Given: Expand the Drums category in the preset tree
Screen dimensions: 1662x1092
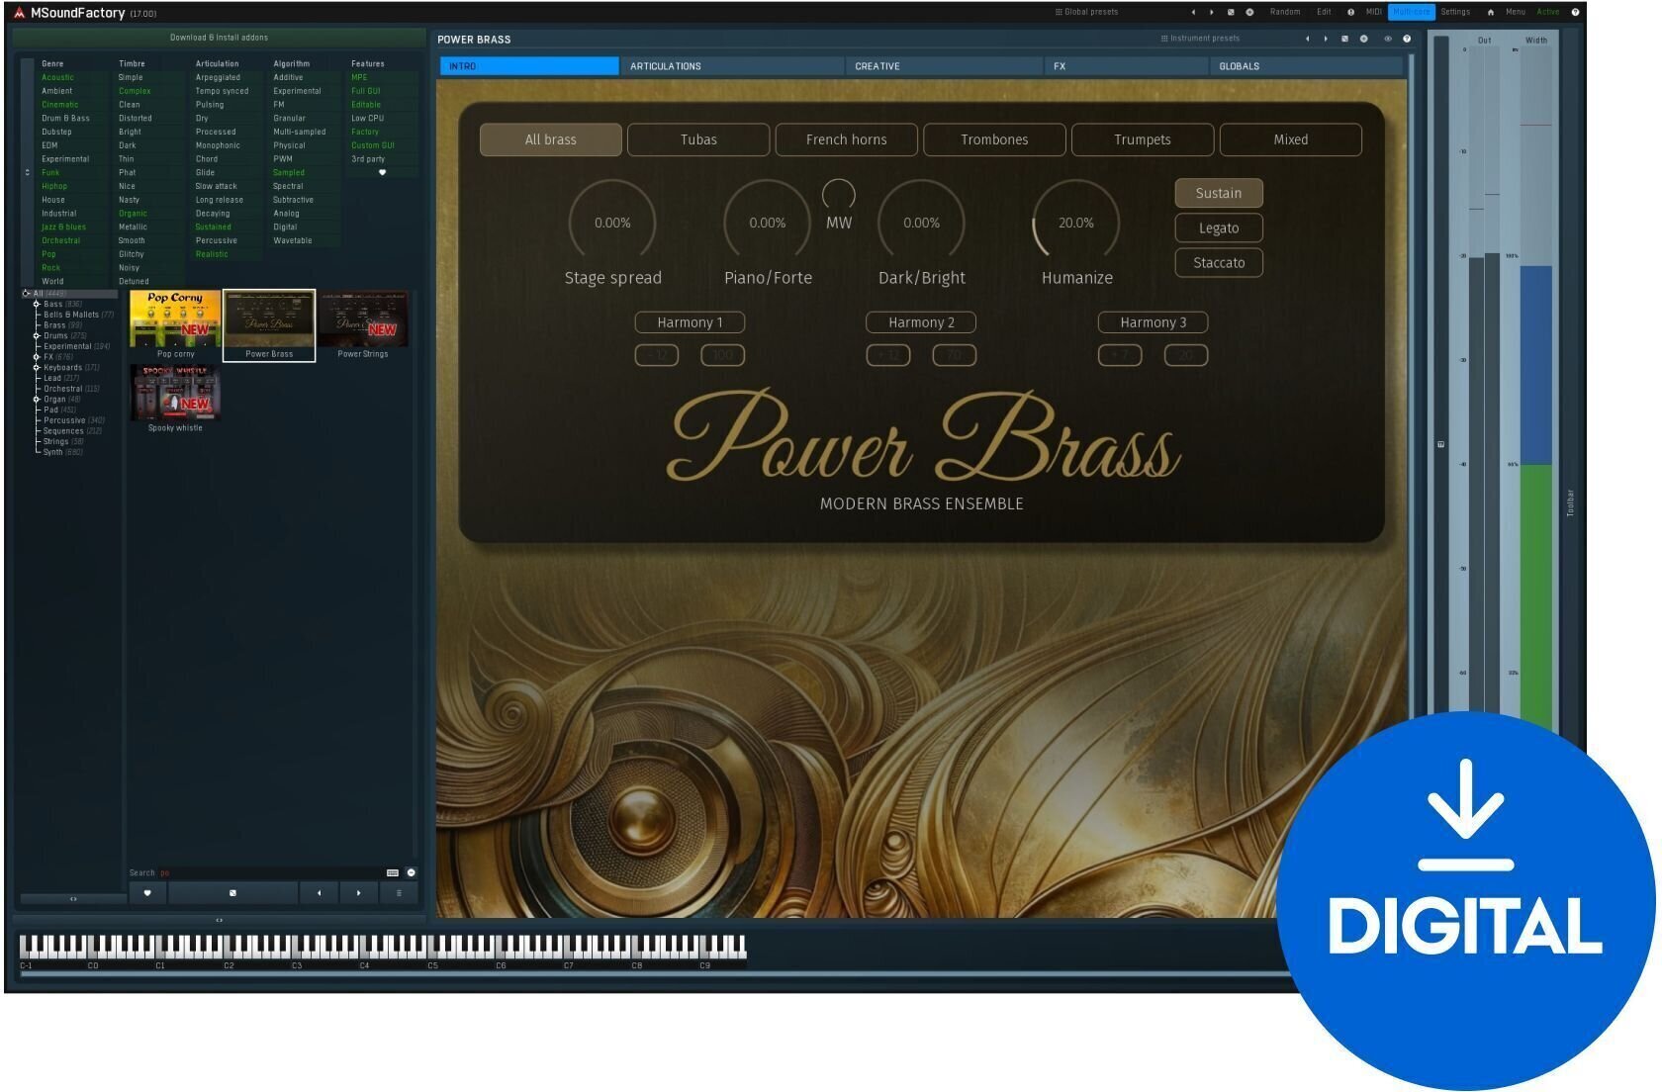Looking at the screenshot, I should point(37,335).
